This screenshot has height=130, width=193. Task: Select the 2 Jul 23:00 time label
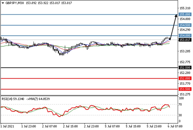[x=91, y=126]
